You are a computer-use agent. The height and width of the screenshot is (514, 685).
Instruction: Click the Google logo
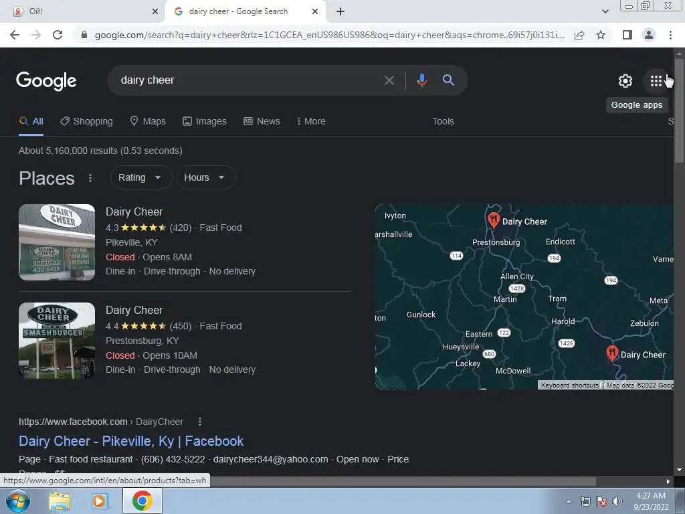click(x=46, y=81)
